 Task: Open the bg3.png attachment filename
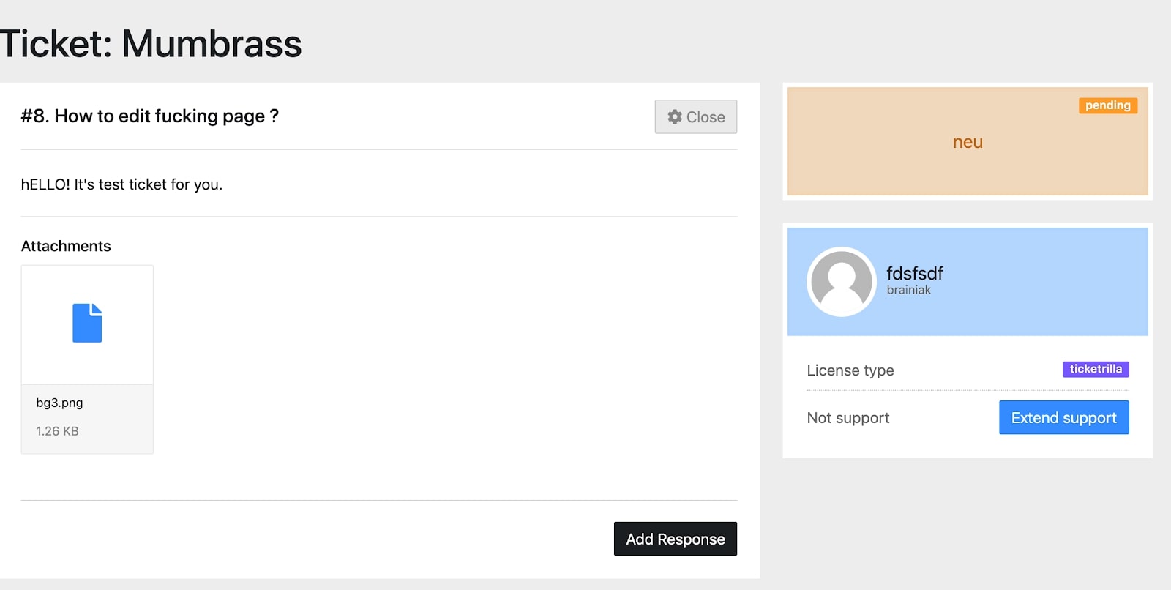point(59,403)
